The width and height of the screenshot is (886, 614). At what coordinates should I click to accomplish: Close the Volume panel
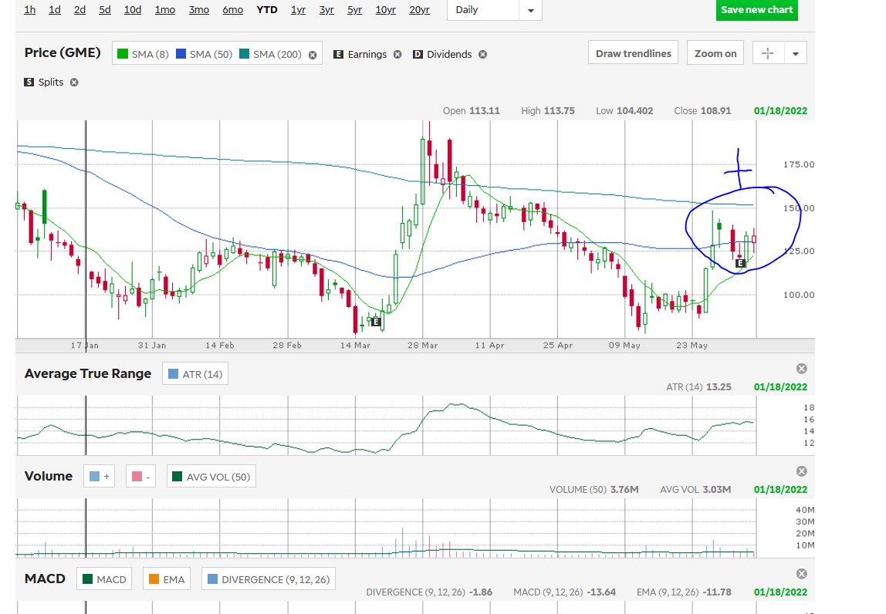coord(801,471)
